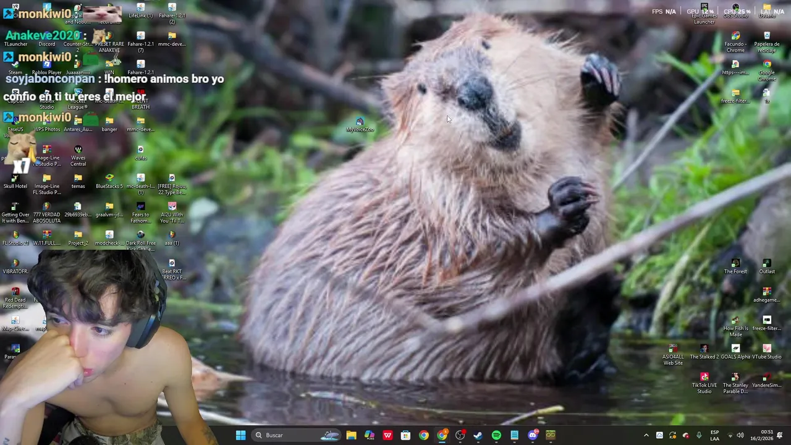791x445 pixels.
Task: Open the ESP LAA language switcher
Action: [x=714, y=435]
